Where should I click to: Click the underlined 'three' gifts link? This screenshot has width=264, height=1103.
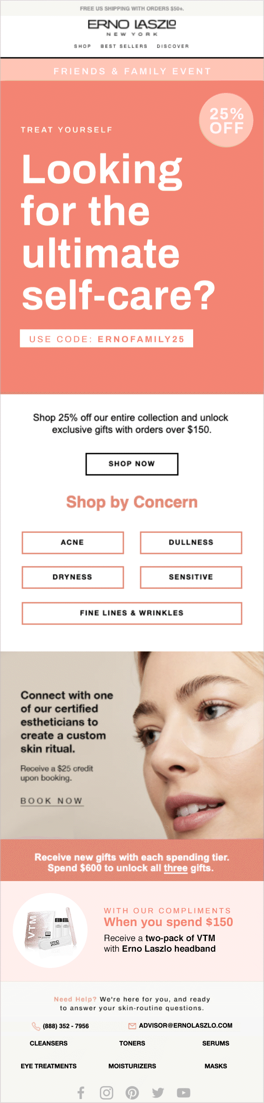click(x=176, y=868)
